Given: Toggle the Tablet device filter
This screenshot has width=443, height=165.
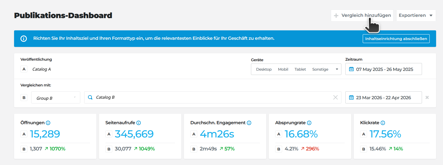Looking at the screenshot, I should [x=300, y=69].
